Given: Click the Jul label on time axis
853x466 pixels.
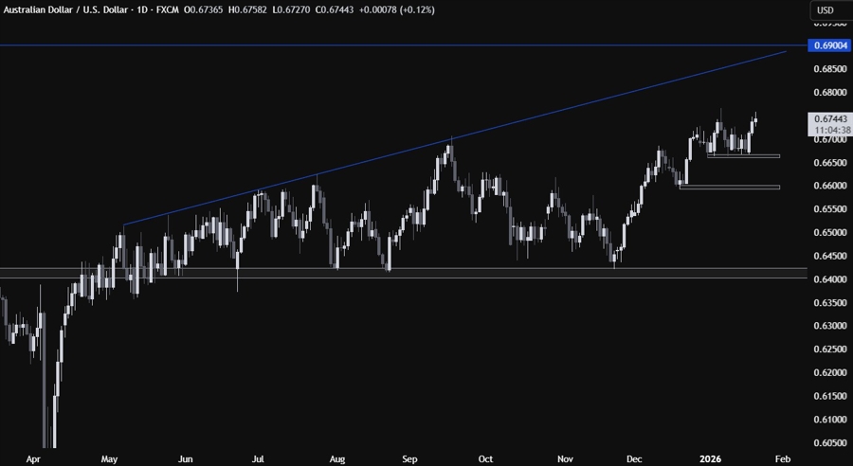Looking at the screenshot, I should click(259, 460).
